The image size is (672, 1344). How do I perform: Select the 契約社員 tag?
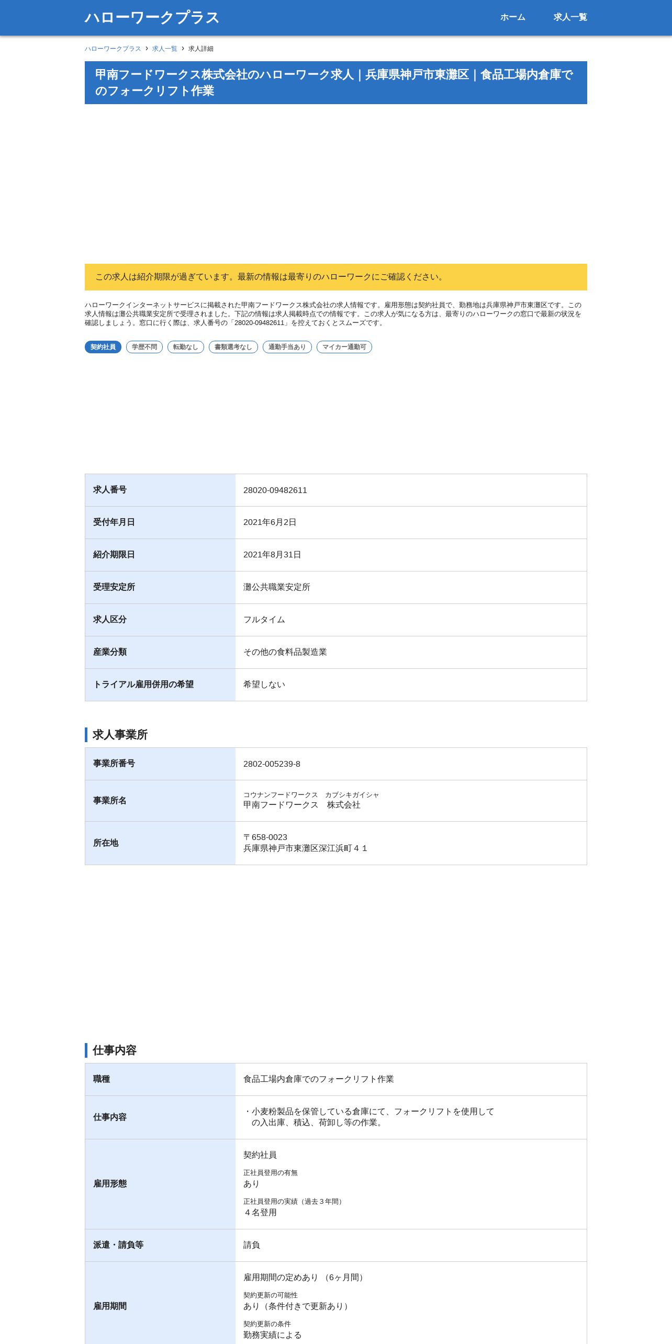pyautogui.click(x=103, y=347)
